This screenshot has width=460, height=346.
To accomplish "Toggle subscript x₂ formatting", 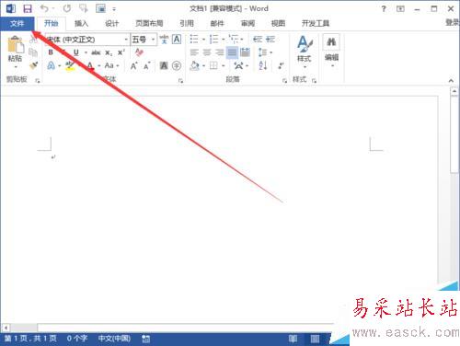I will click(x=109, y=52).
